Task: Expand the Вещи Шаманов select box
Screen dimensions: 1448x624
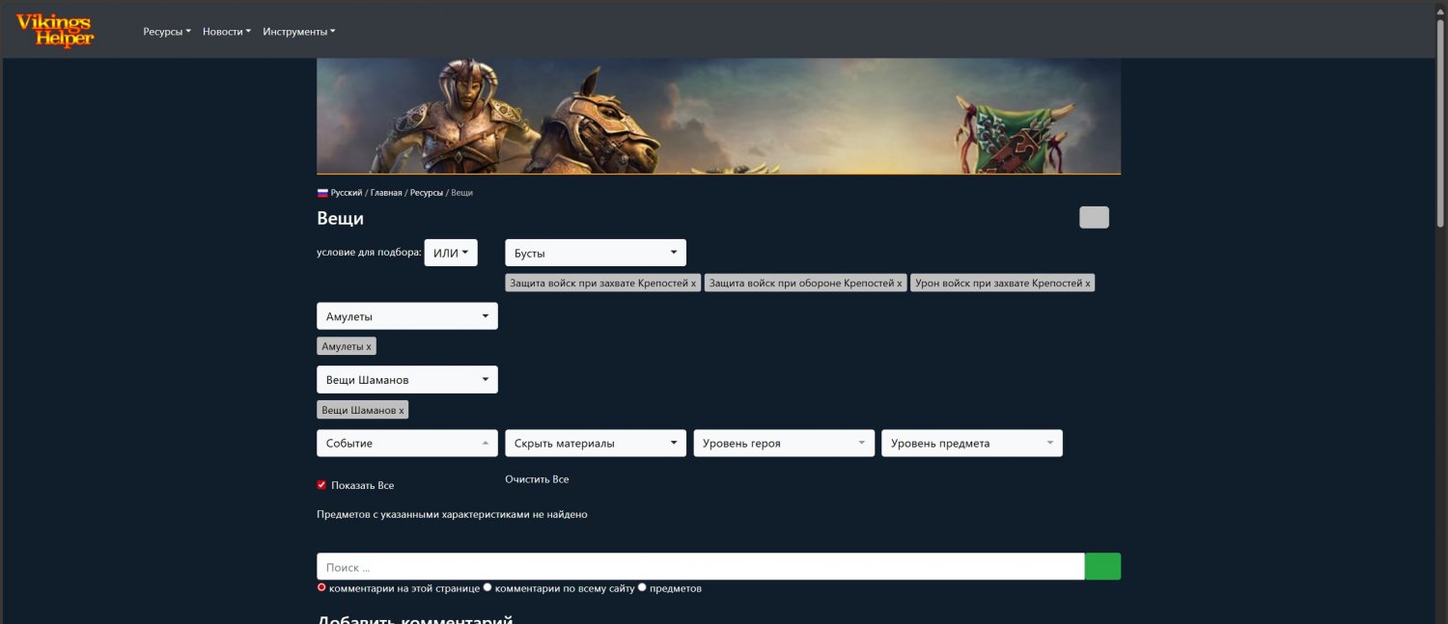Action: point(407,379)
